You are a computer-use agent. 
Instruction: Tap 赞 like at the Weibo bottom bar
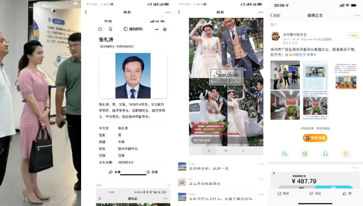click(347, 194)
